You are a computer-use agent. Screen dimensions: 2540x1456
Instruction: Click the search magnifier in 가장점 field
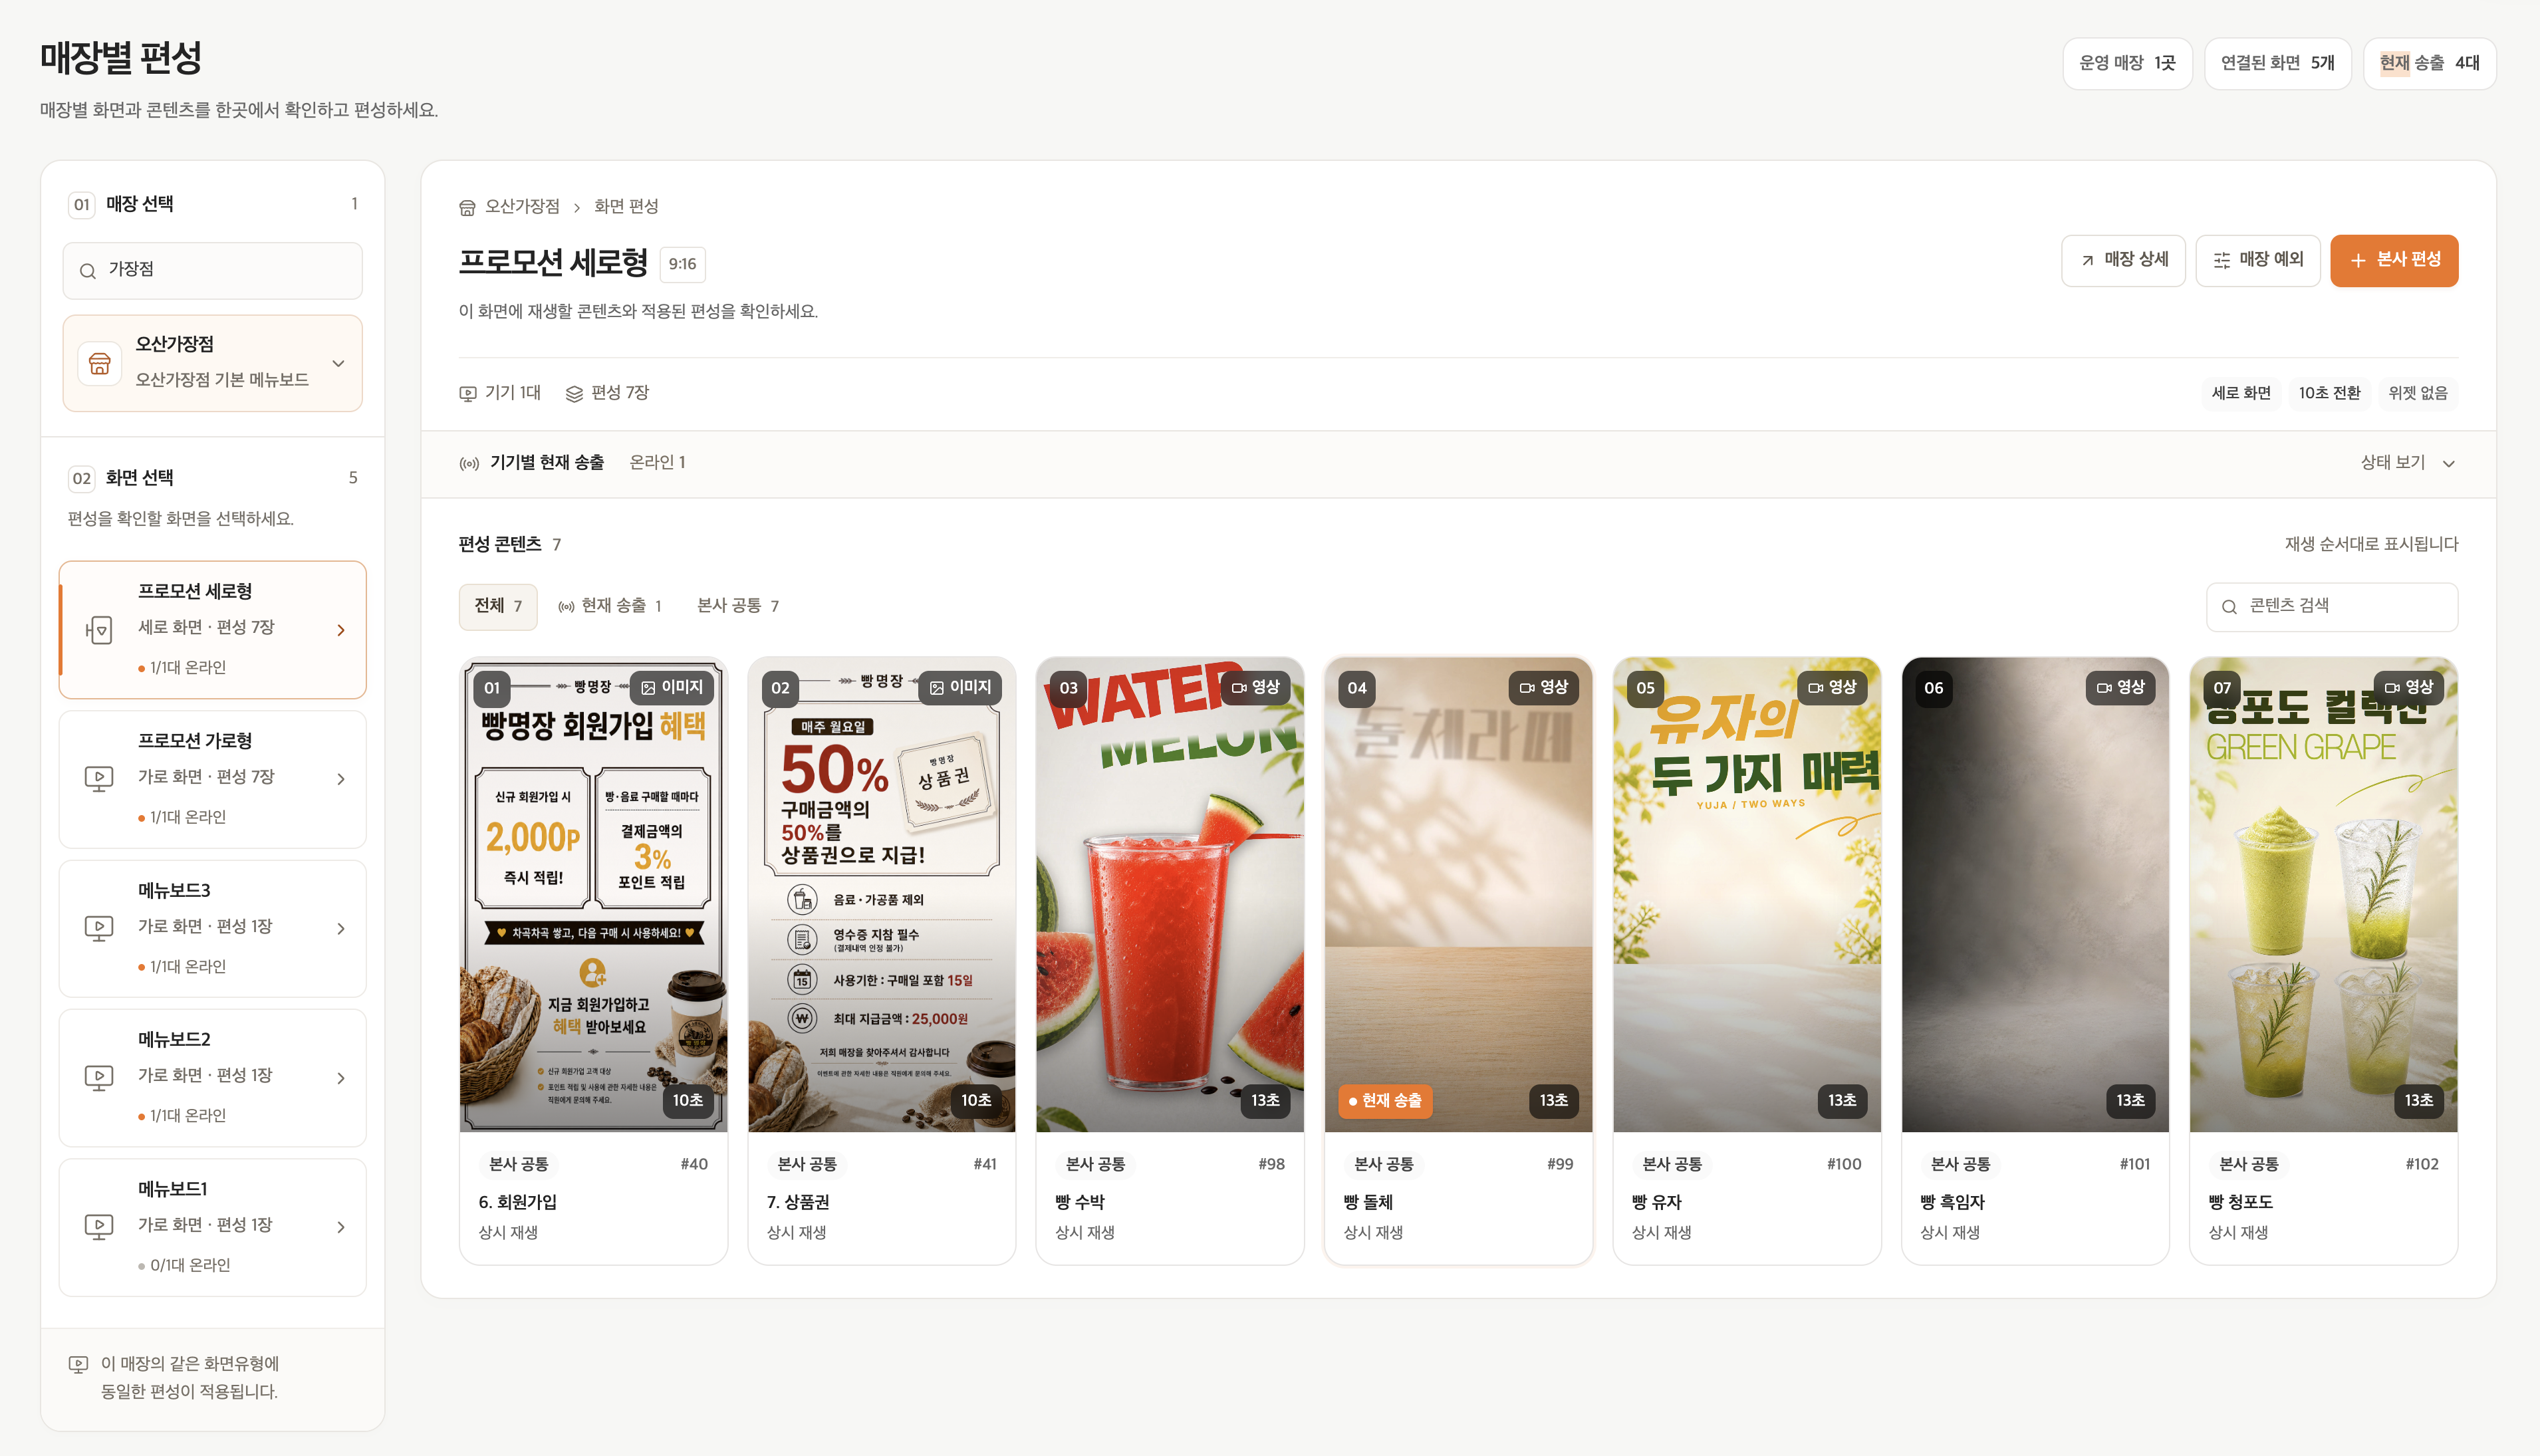point(88,270)
